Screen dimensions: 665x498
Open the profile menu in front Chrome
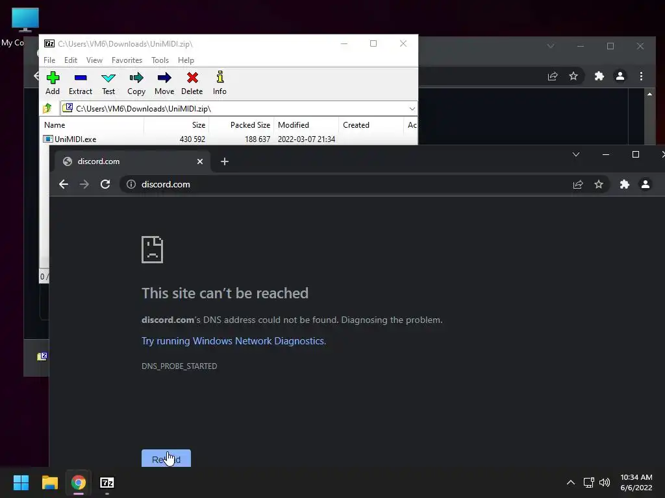pos(645,184)
